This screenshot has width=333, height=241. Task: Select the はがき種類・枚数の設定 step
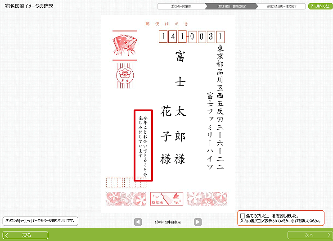tap(231, 6)
